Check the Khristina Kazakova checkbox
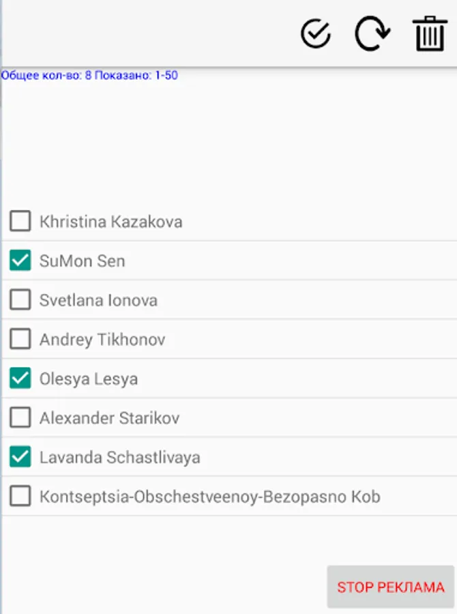The width and height of the screenshot is (457, 614). point(20,221)
